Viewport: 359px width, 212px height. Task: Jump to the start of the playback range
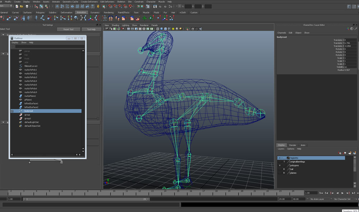[x=321, y=193]
